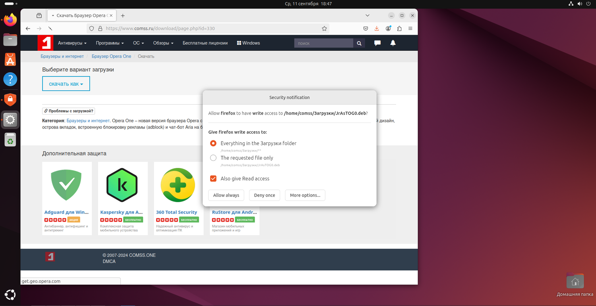The height and width of the screenshot is (306, 596).
Task: Click the Activities pill in the top bar
Action: [x=12, y=4]
